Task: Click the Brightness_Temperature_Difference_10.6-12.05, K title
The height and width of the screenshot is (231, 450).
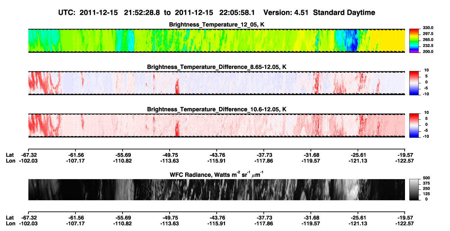Action: click(217, 109)
